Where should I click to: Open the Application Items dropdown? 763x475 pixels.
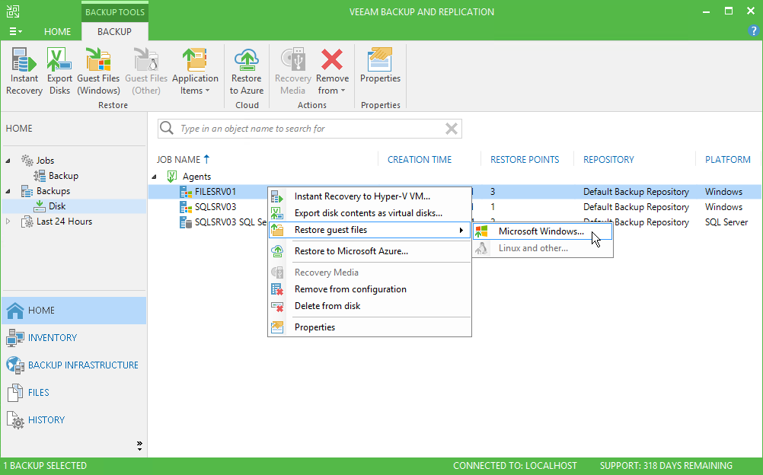(195, 71)
